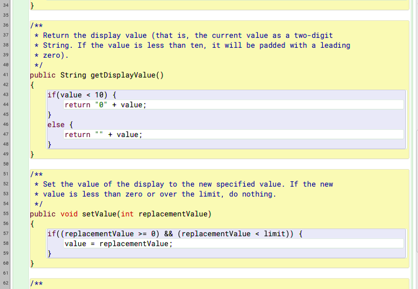The width and height of the screenshot is (418, 289).
Task: Click the Javadoc comment starting 'Set the value'
Action: 135,184
